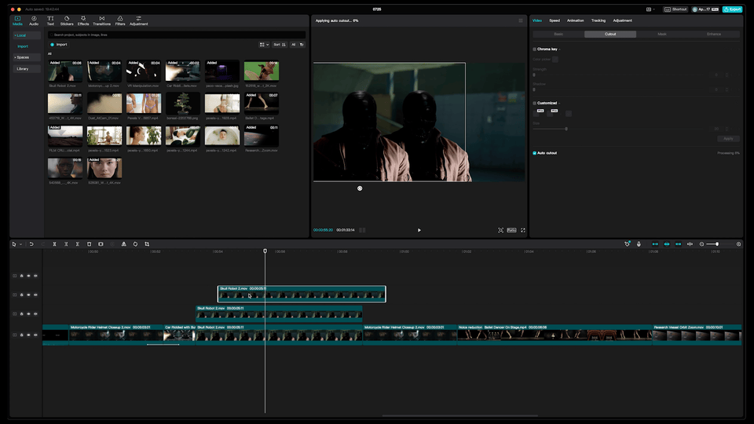Open the Effects panel icon
The height and width of the screenshot is (424, 754).
click(83, 20)
